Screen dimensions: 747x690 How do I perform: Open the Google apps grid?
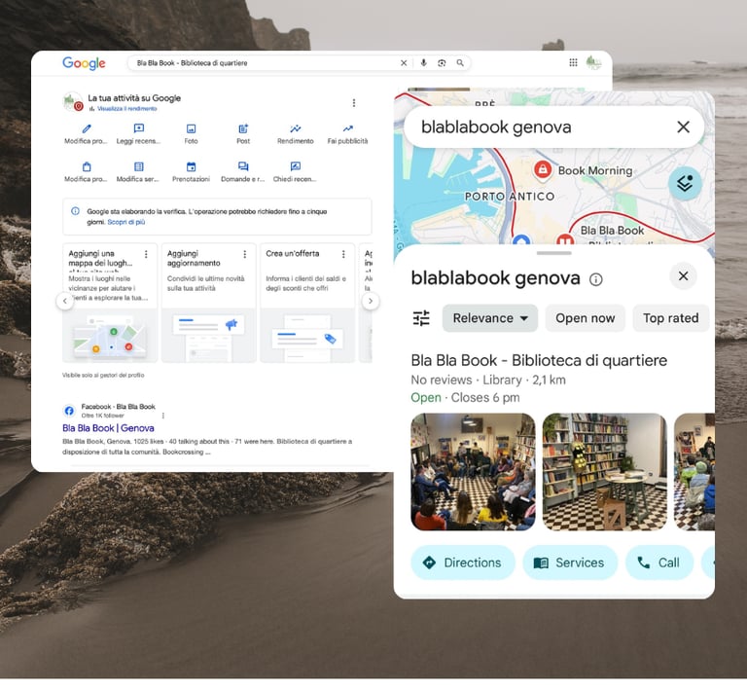point(573,62)
